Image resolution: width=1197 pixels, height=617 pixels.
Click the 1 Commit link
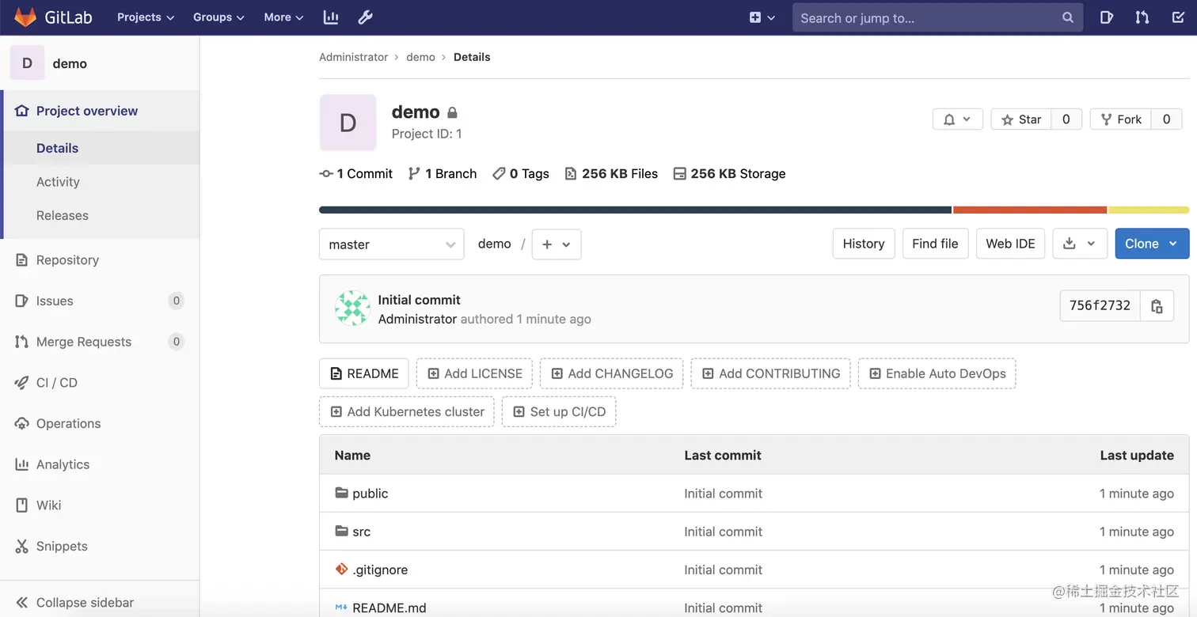356,174
